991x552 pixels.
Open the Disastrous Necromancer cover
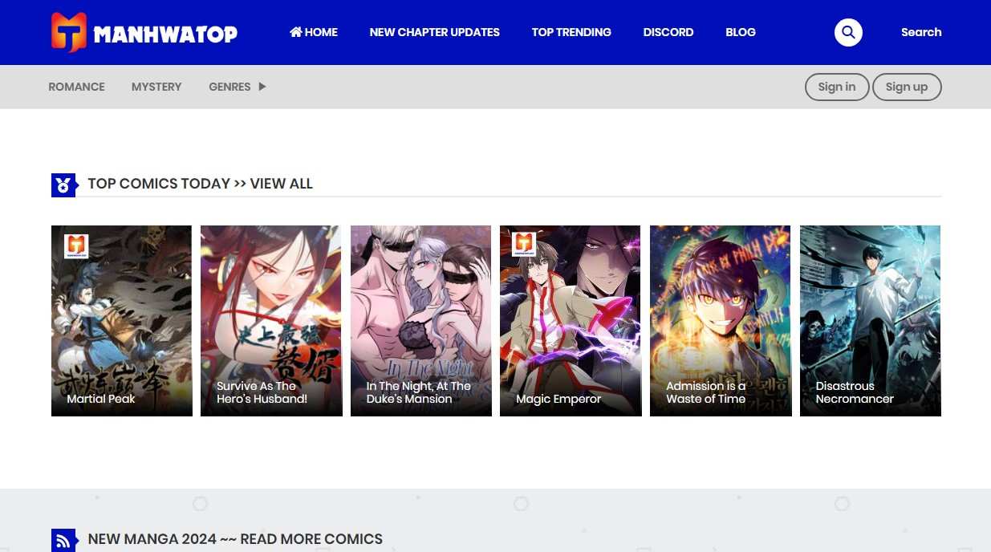[871, 321]
